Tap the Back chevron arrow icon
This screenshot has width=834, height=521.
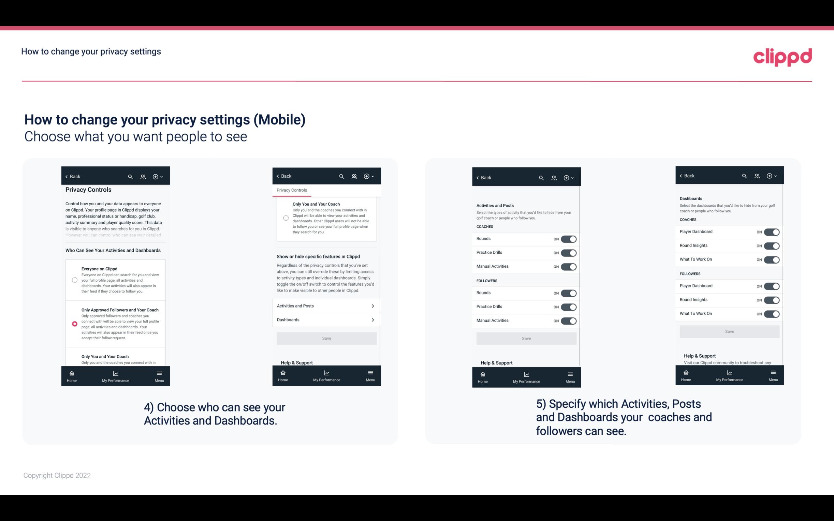(67, 176)
